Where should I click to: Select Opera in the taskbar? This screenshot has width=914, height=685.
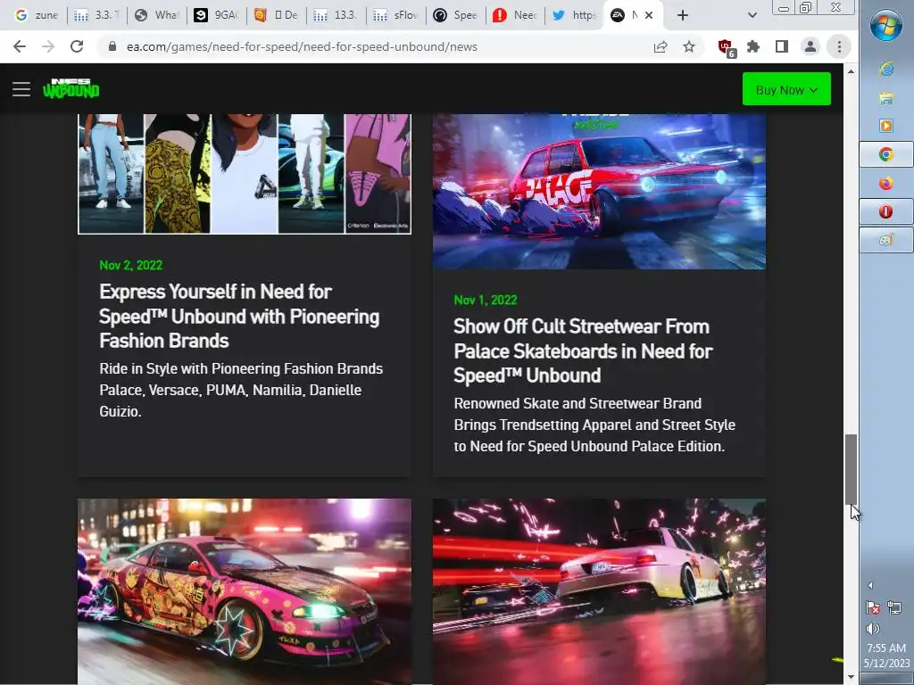(x=886, y=211)
